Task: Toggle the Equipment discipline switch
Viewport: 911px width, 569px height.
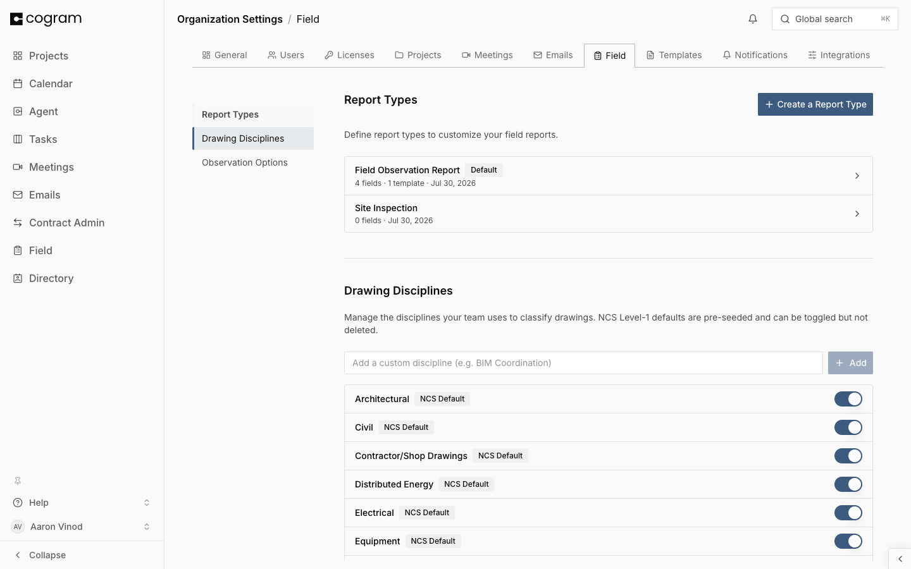Action: tap(848, 541)
